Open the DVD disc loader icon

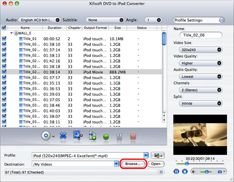point(46,136)
